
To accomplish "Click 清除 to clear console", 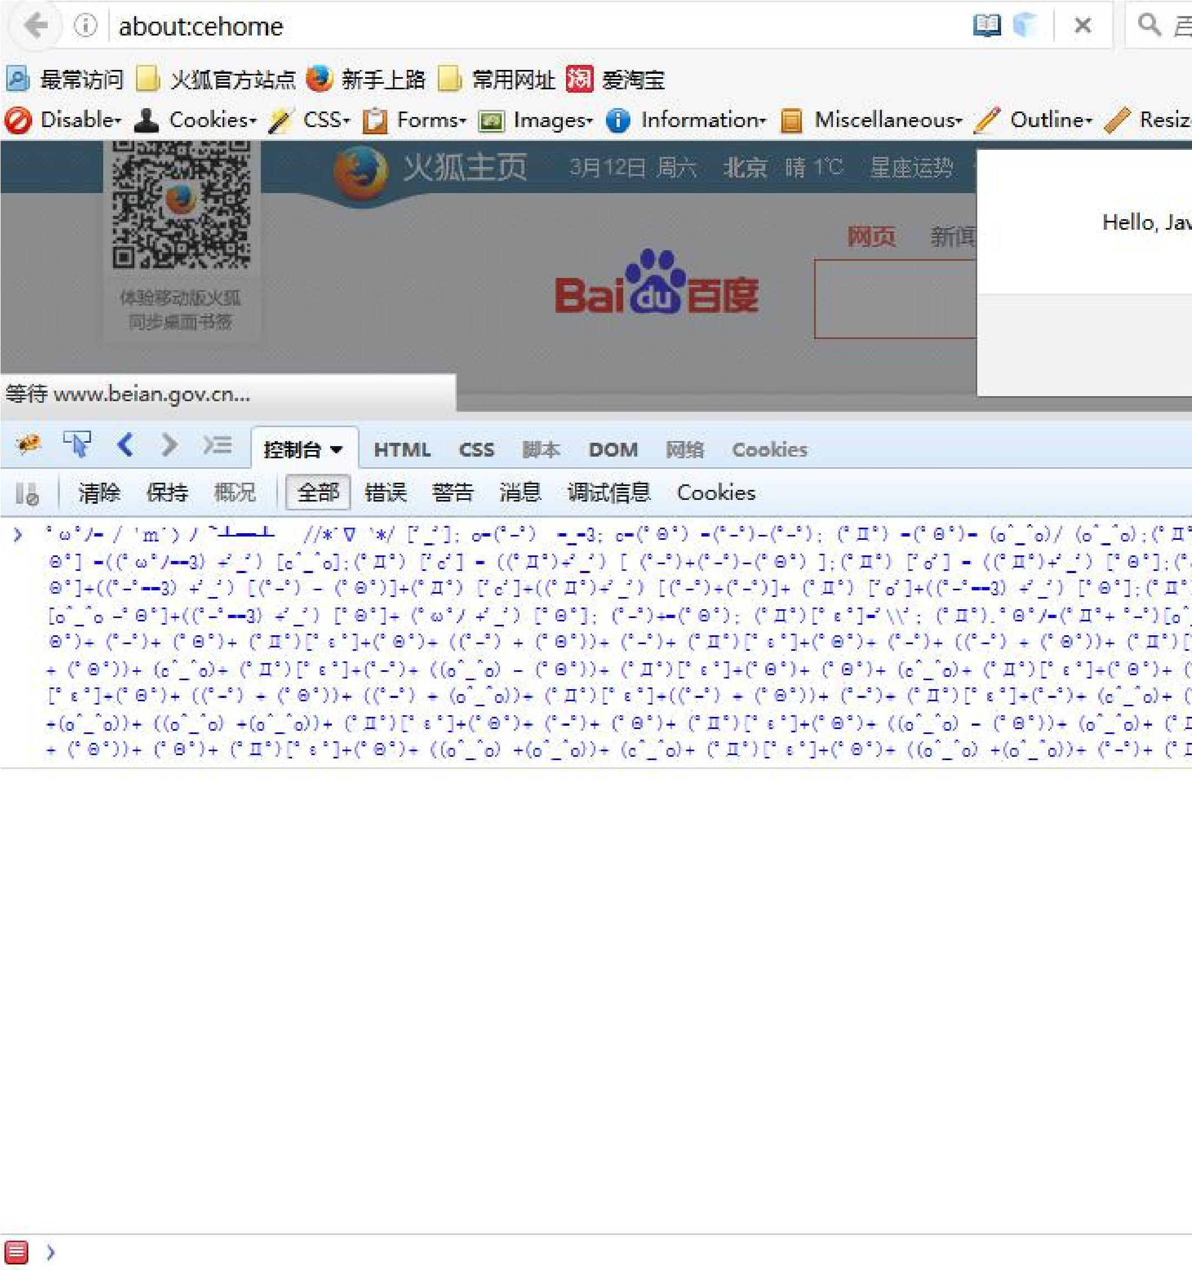I will pyautogui.click(x=99, y=493).
